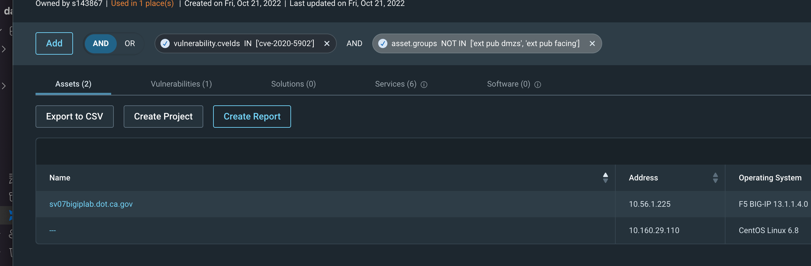Click the circular check icon on vulnerability.cveIds filter
Image resolution: width=811 pixels, height=266 pixels.
point(165,43)
